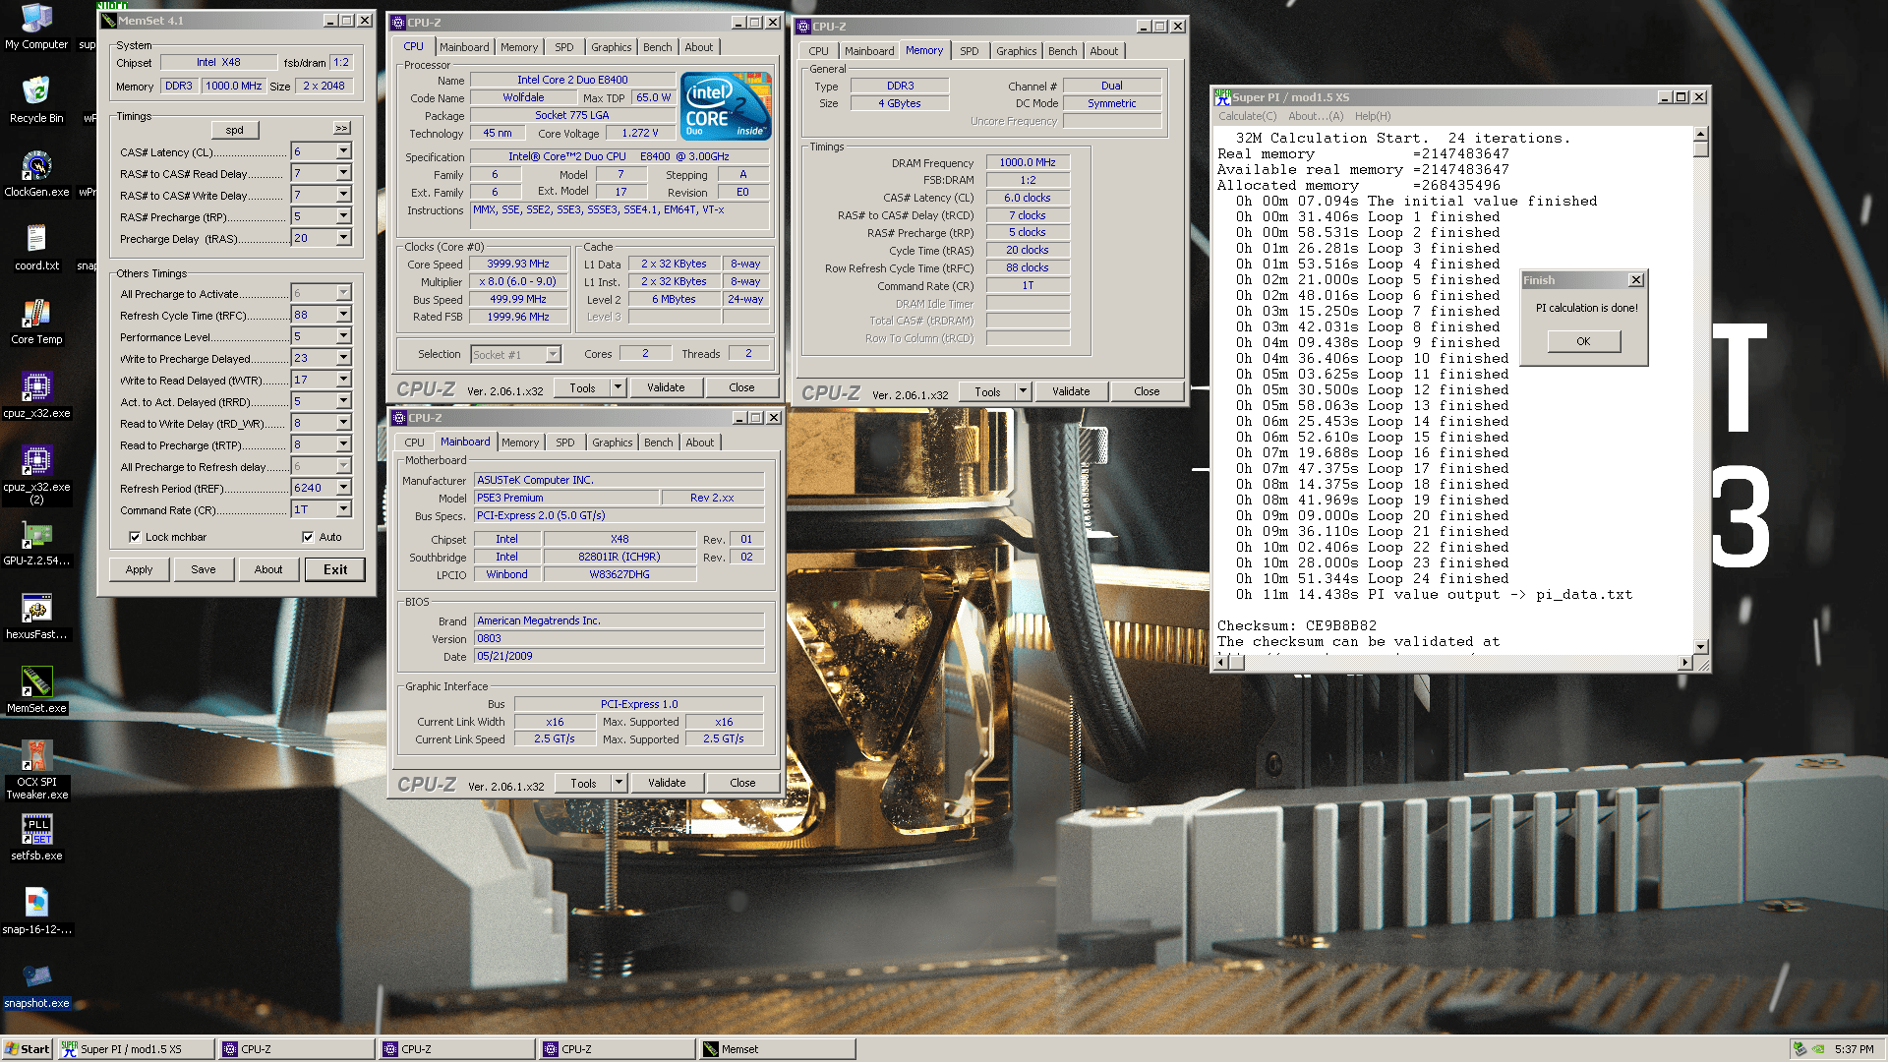Launch GPU-Z desktop shortcut
This screenshot has width=1888, height=1062.
(36, 543)
